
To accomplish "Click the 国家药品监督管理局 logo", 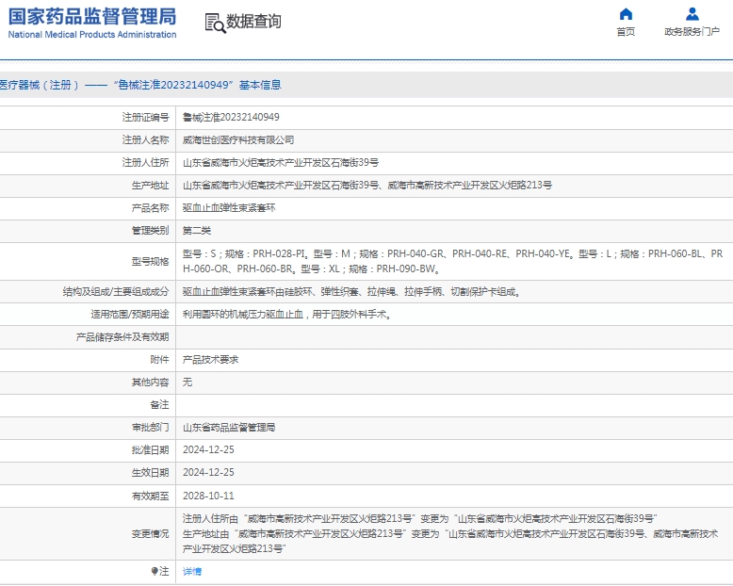I will [92, 16].
